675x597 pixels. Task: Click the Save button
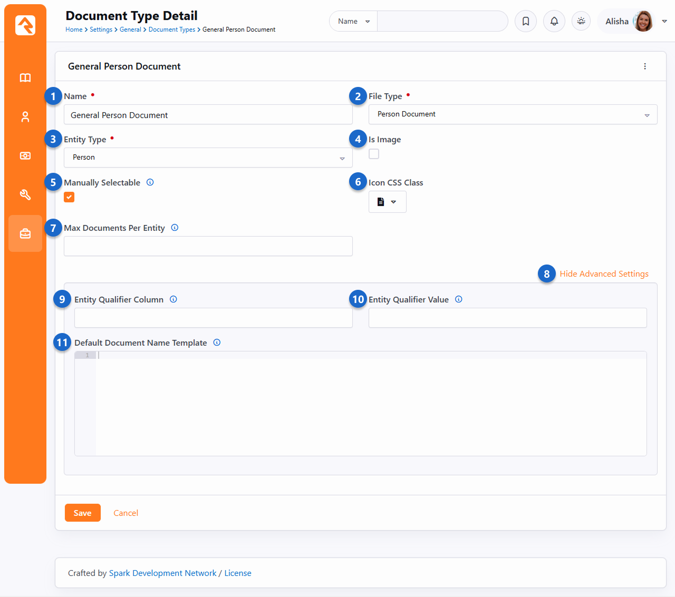[83, 513]
